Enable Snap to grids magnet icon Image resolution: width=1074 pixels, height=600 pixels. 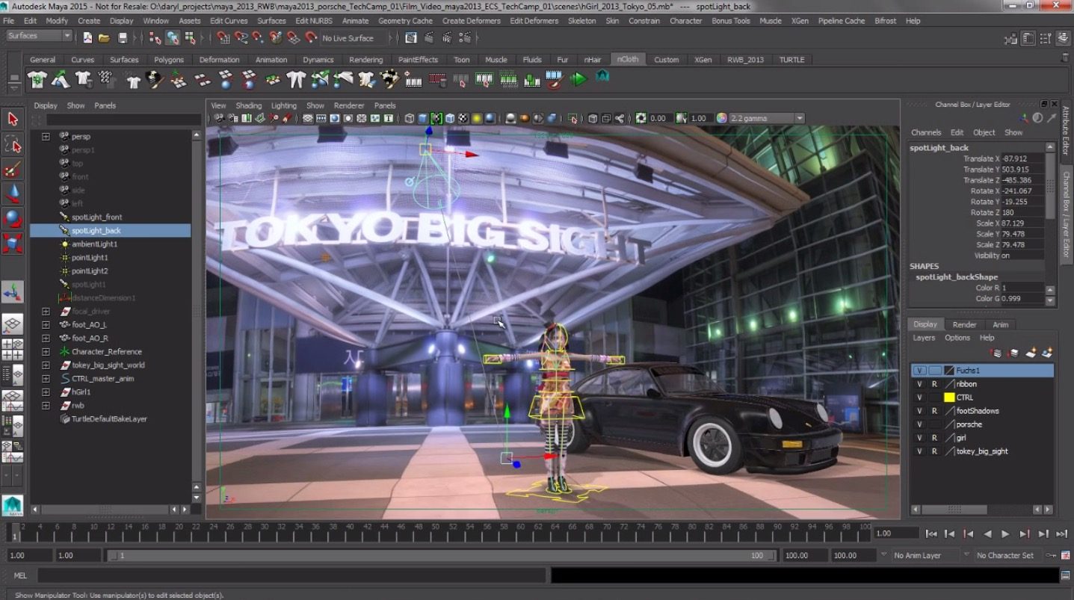[223, 37]
